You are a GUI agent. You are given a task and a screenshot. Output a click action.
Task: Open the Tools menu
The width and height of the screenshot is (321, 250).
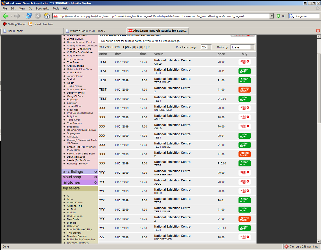[56, 8]
